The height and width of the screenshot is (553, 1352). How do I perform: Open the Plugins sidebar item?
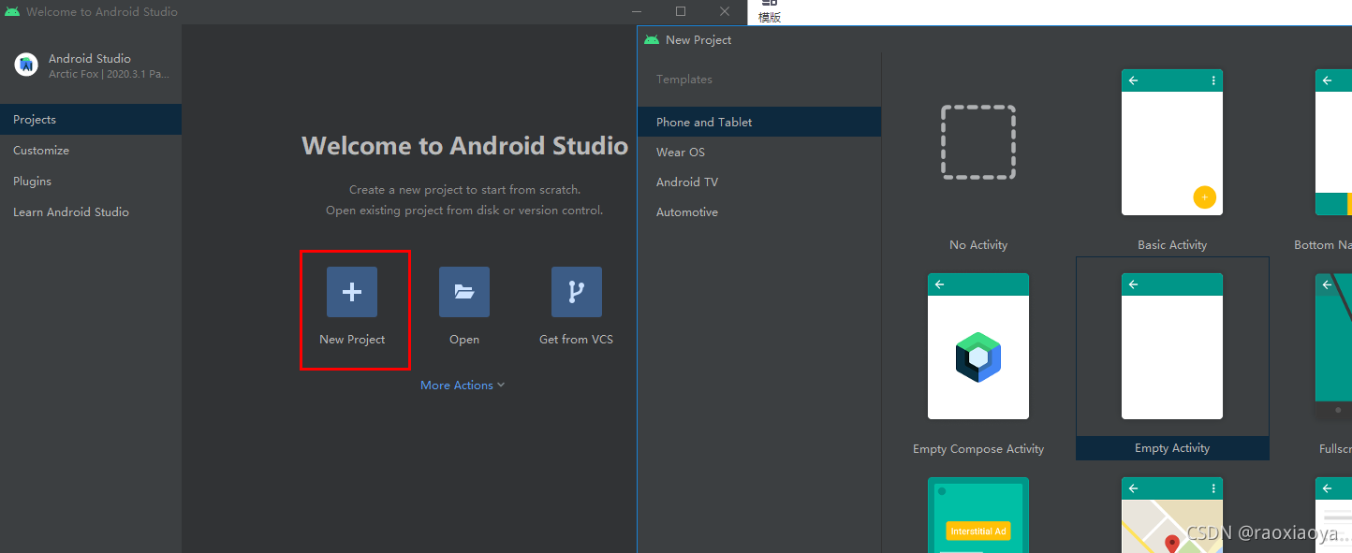tap(91, 181)
